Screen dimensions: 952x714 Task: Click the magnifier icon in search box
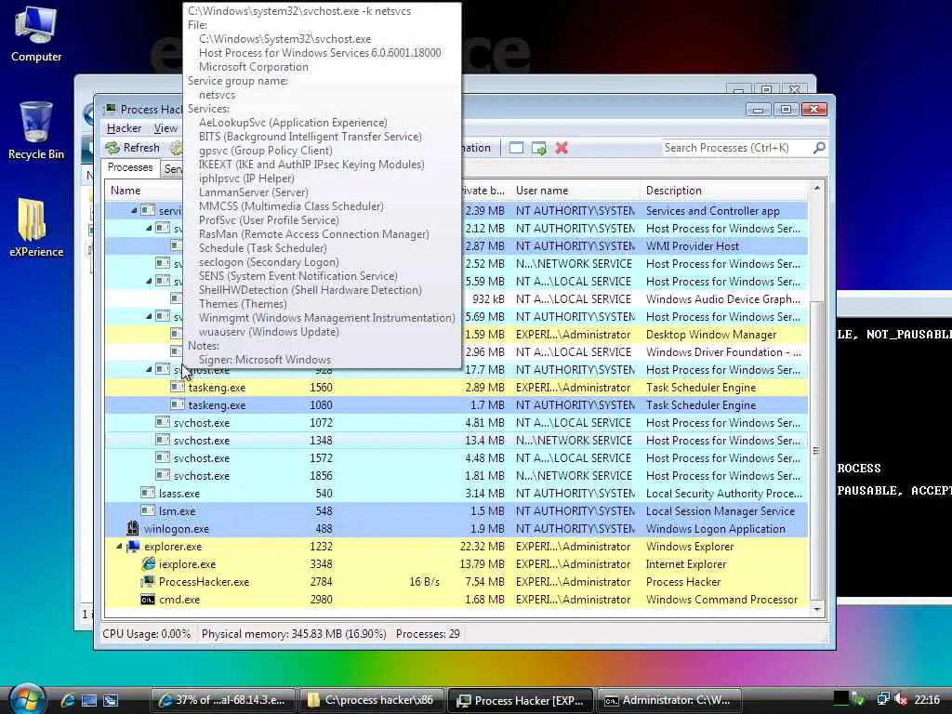point(819,148)
